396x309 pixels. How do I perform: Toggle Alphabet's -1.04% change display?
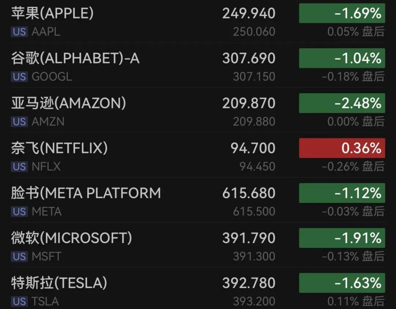click(342, 58)
